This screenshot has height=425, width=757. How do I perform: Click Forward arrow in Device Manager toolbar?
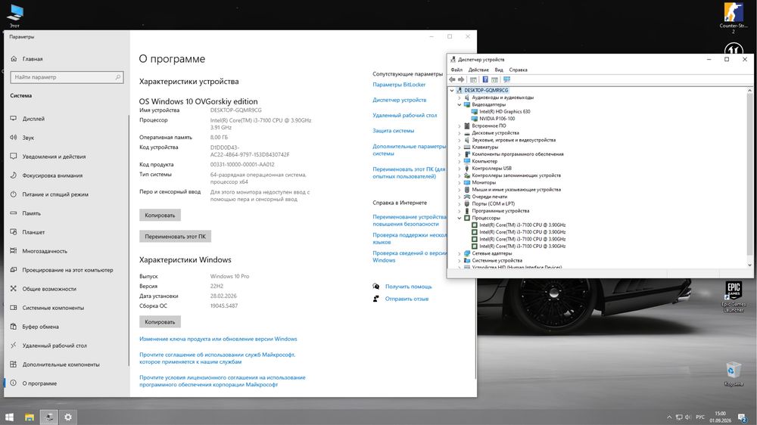pos(461,79)
